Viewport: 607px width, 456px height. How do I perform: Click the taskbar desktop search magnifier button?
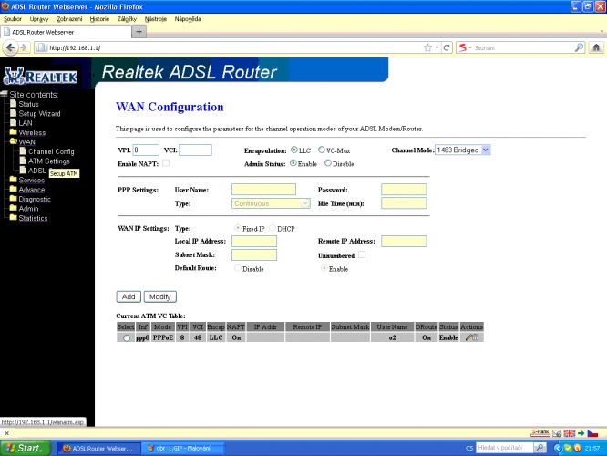540,448
